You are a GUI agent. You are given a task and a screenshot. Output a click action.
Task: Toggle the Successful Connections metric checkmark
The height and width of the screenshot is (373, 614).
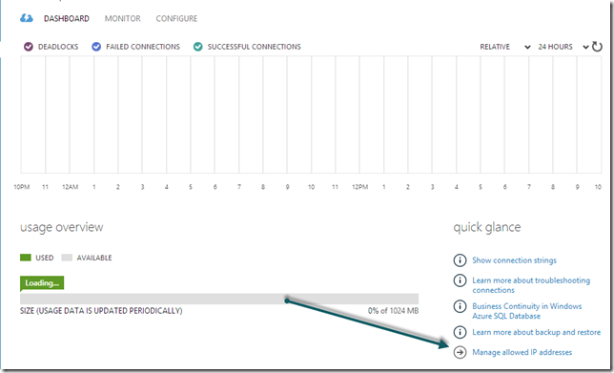pyautogui.click(x=198, y=47)
